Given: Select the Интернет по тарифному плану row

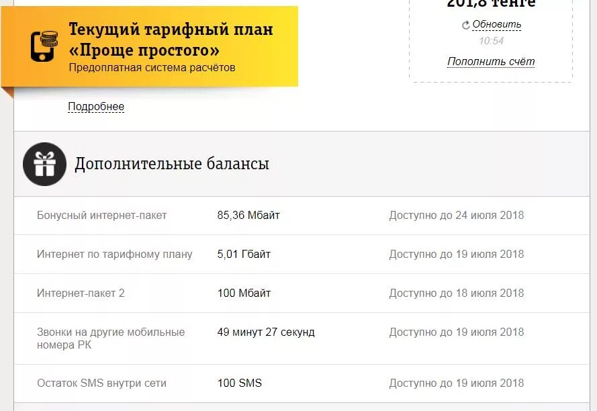Looking at the screenshot, I should (302, 255).
